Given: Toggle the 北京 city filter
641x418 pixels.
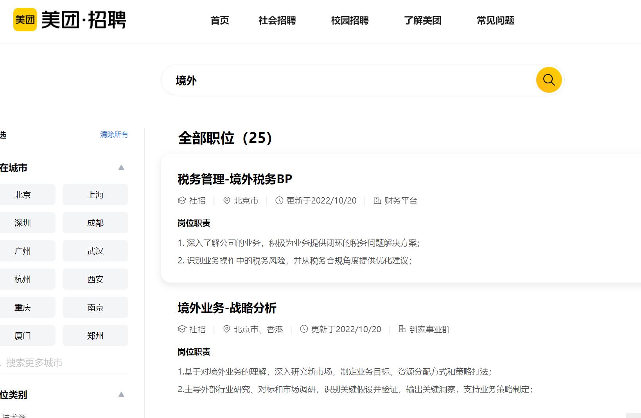Looking at the screenshot, I should [23, 195].
